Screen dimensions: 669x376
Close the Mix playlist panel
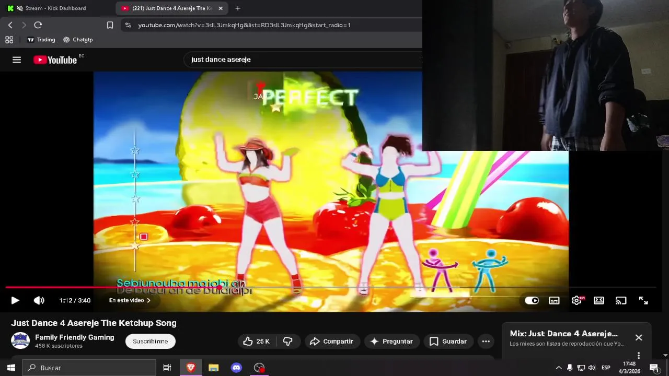tap(639, 337)
